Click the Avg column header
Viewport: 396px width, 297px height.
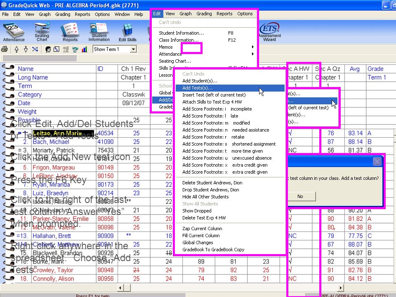tap(355, 69)
